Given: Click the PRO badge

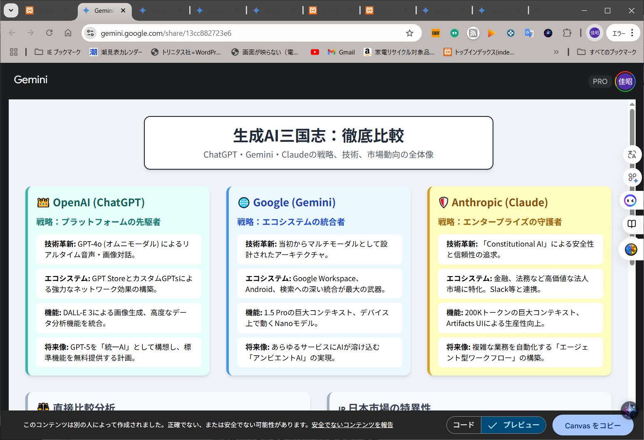Looking at the screenshot, I should (600, 82).
